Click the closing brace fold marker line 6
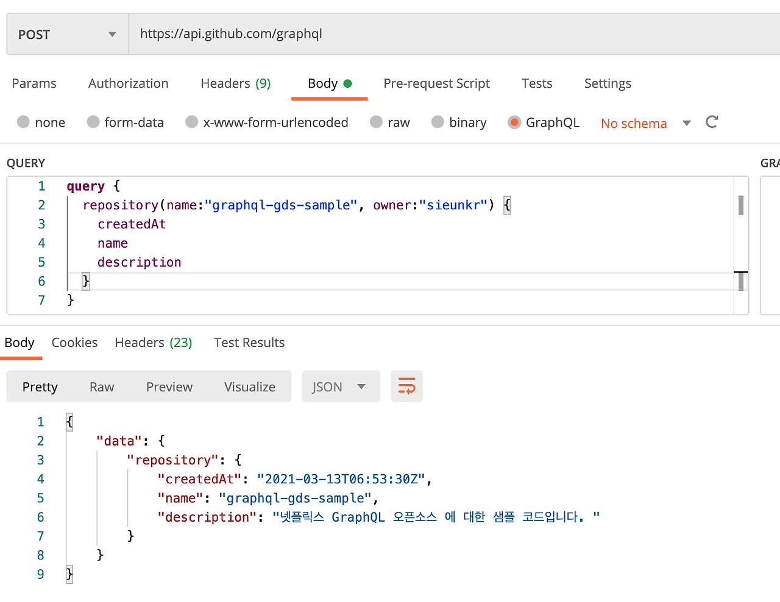780x602 pixels. [85, 281]
